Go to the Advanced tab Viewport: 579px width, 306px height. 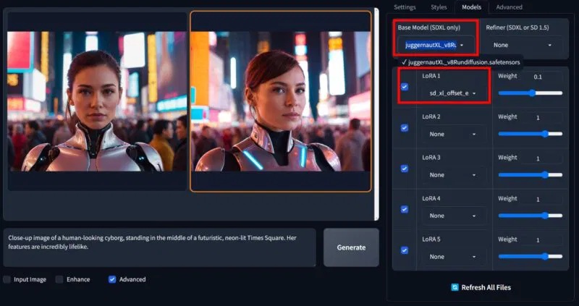[x=509, y=7]
